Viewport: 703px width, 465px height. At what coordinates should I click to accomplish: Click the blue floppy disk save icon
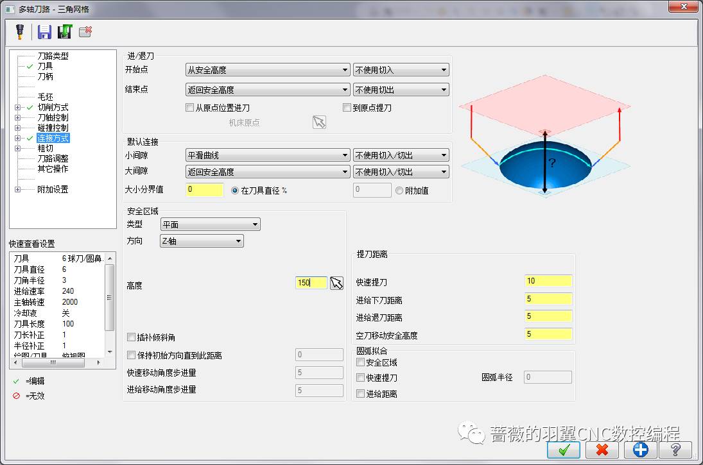coord(44,32)
